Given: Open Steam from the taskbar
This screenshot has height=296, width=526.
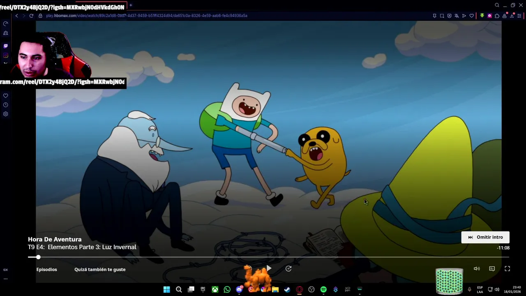Looking at the screenshot, I should [x=287, y=289].
